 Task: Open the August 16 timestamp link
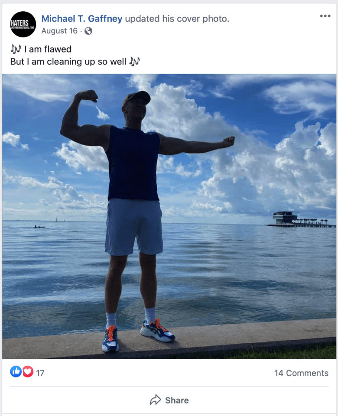(59, 31)
